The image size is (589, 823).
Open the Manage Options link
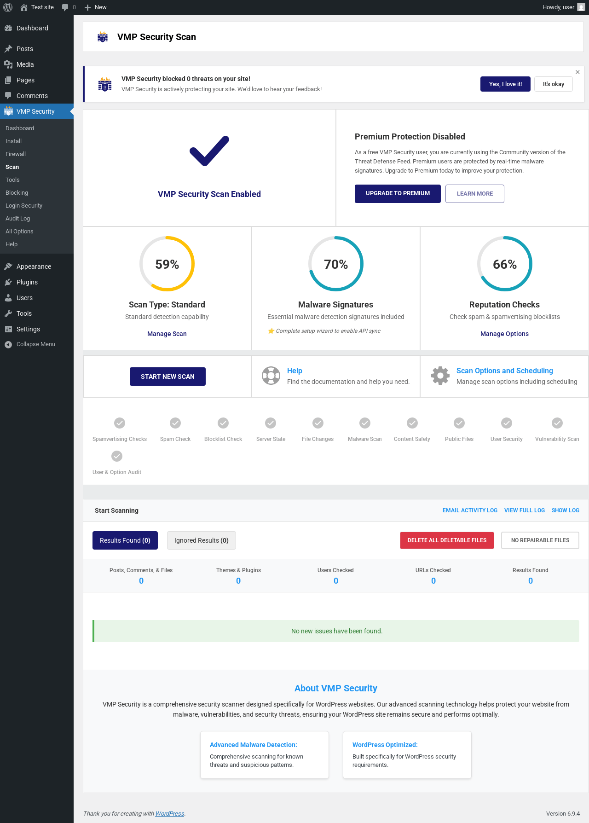coord(505,334)
